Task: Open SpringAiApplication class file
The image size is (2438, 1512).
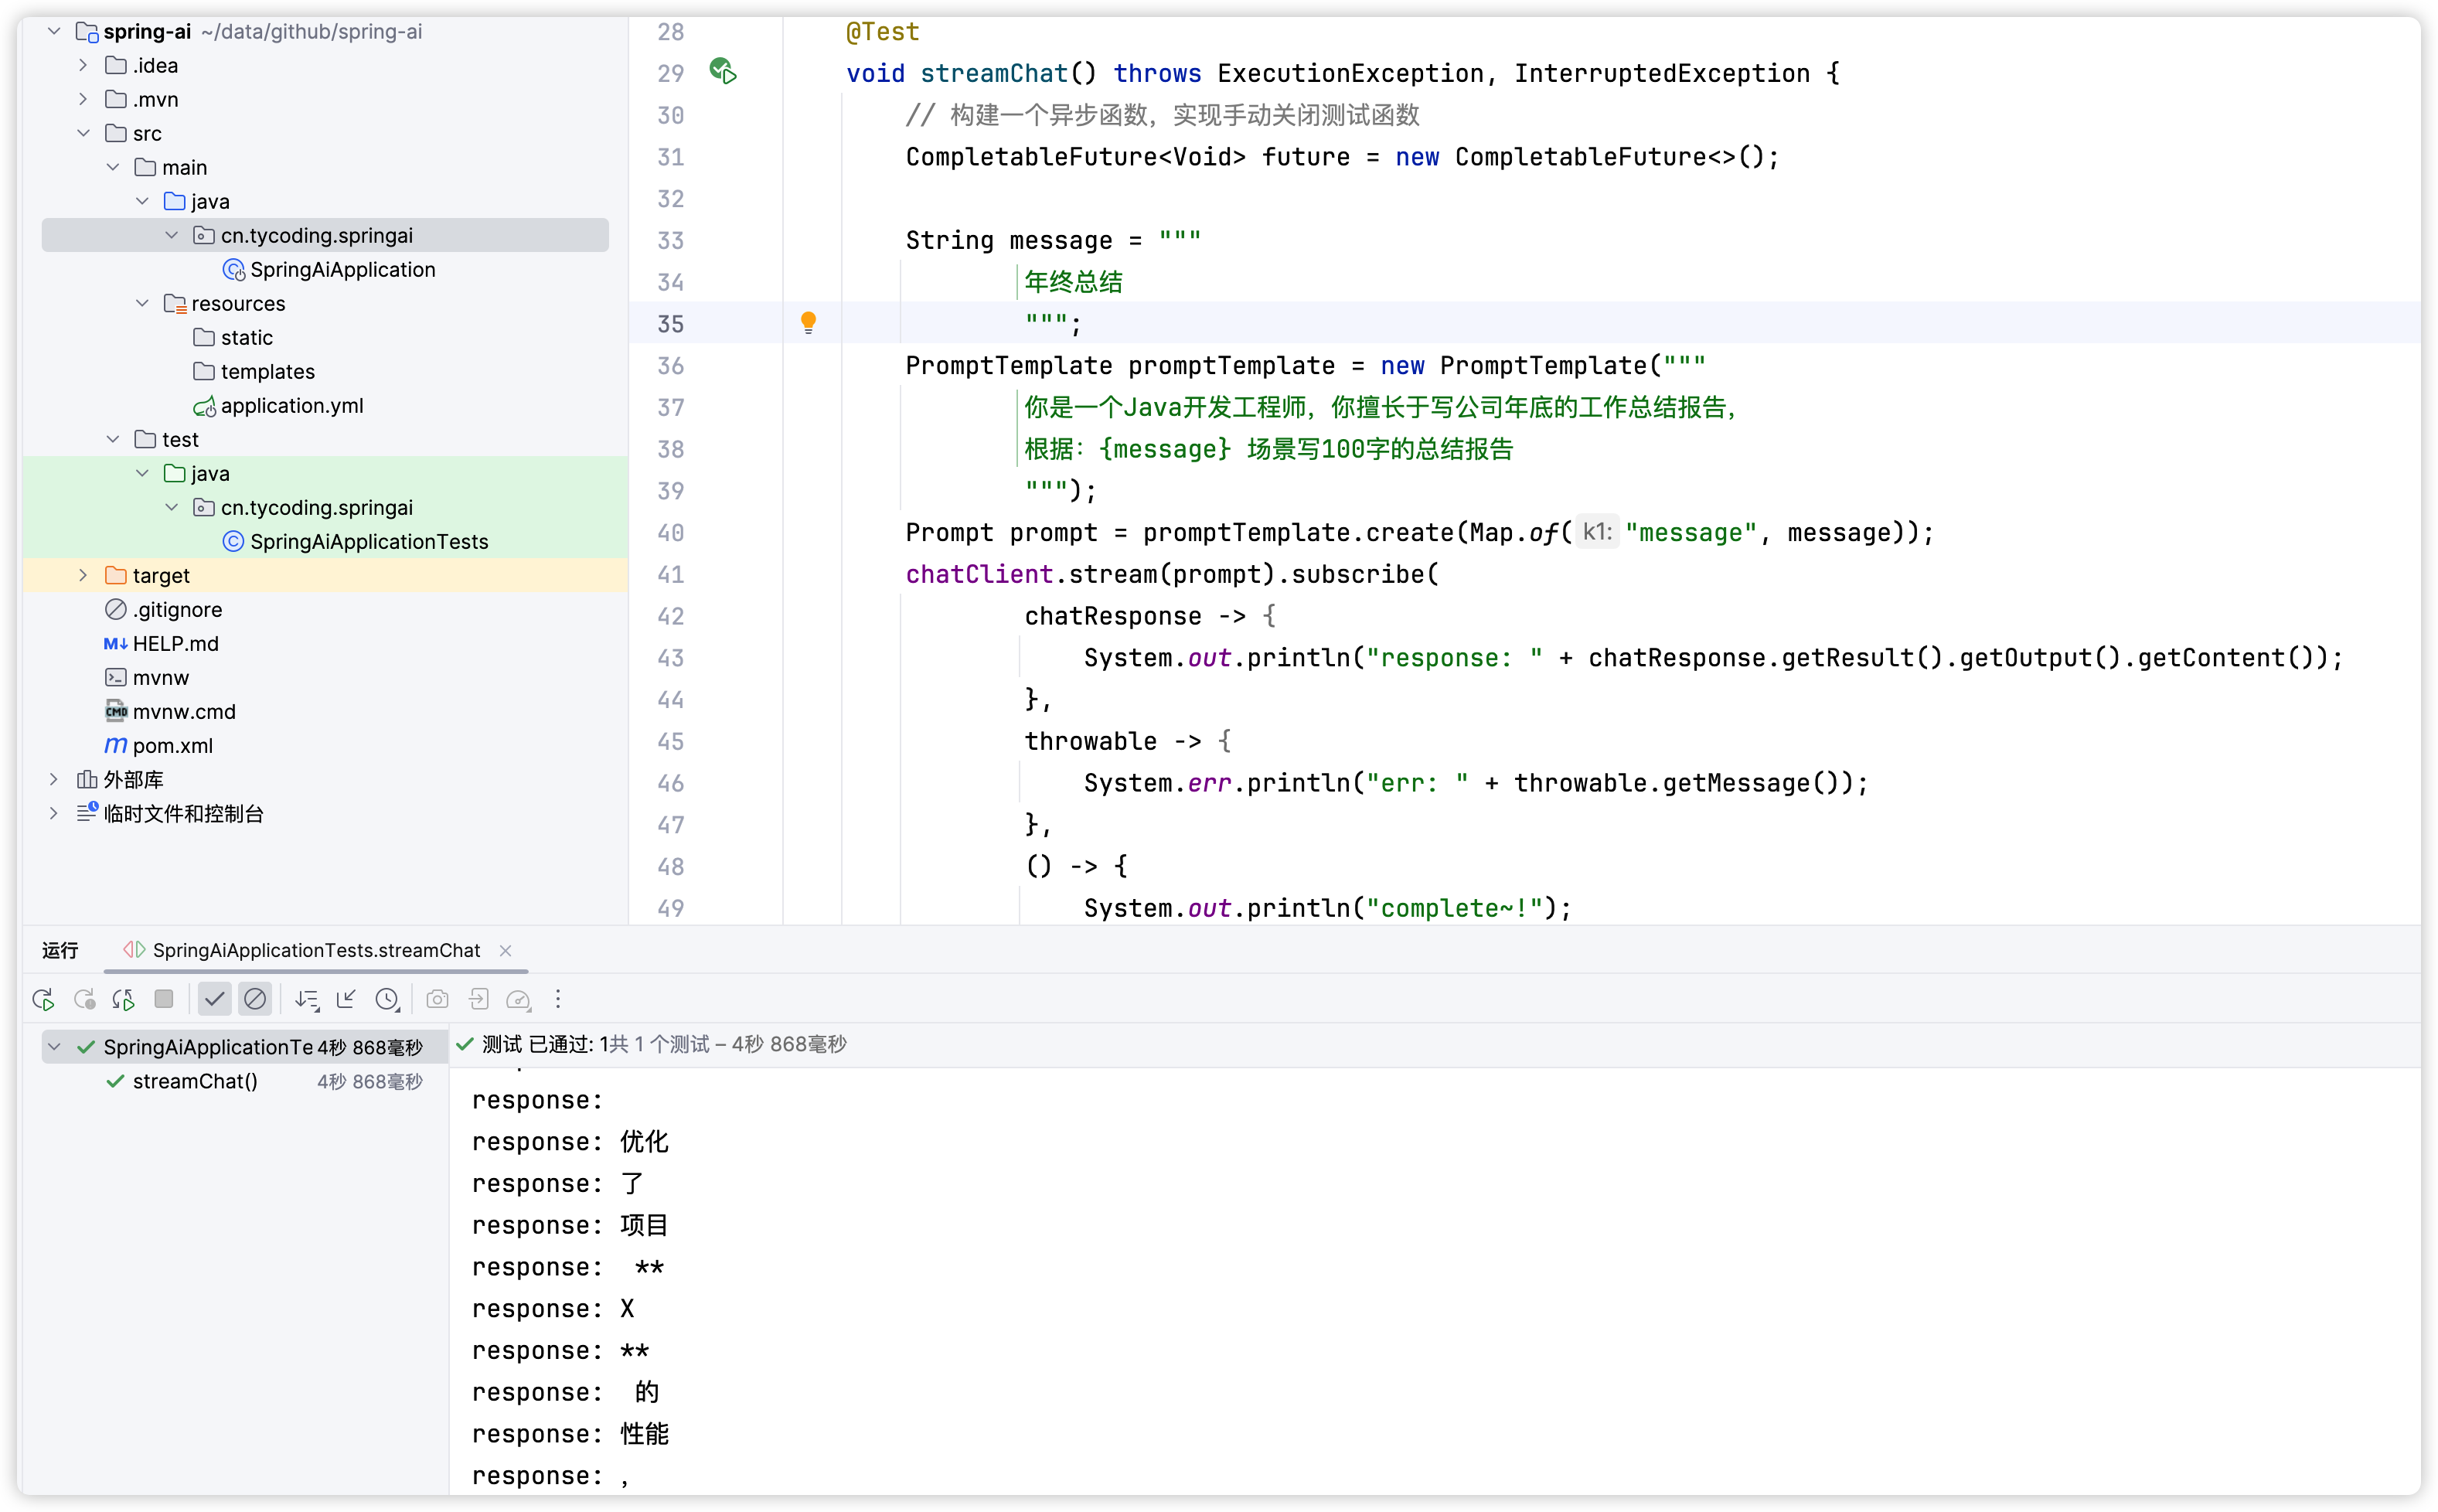Action: click(342, 270)
